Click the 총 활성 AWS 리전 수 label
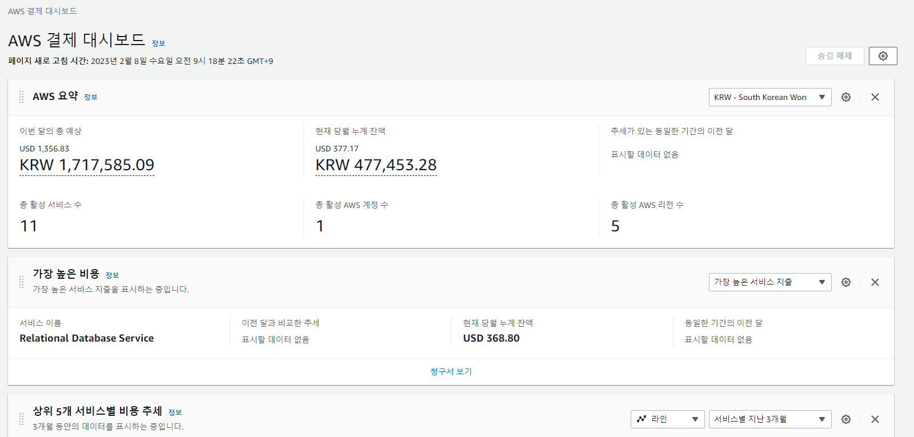914x437 pixels. point(647,205)
